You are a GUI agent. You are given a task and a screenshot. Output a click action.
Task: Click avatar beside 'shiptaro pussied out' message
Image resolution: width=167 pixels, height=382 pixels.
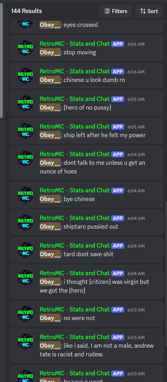click(x=26, y=222)
